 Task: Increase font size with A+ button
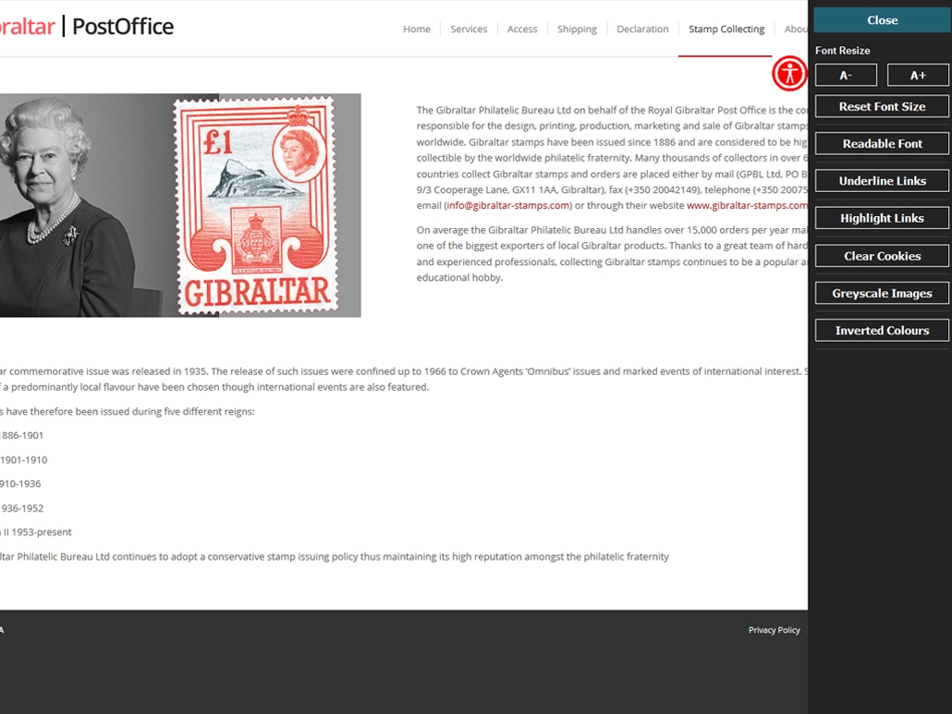918,76
